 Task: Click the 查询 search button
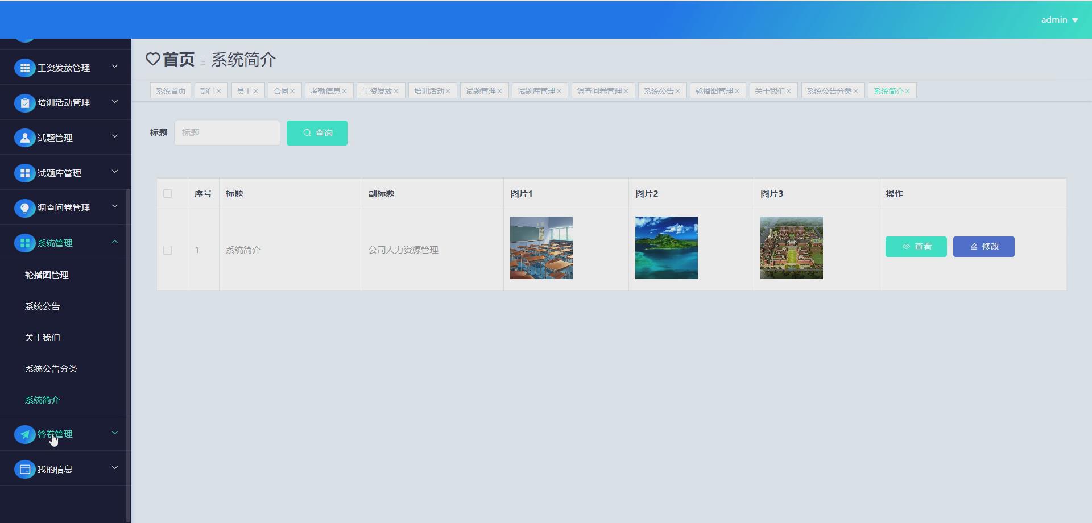pos(317,132)
